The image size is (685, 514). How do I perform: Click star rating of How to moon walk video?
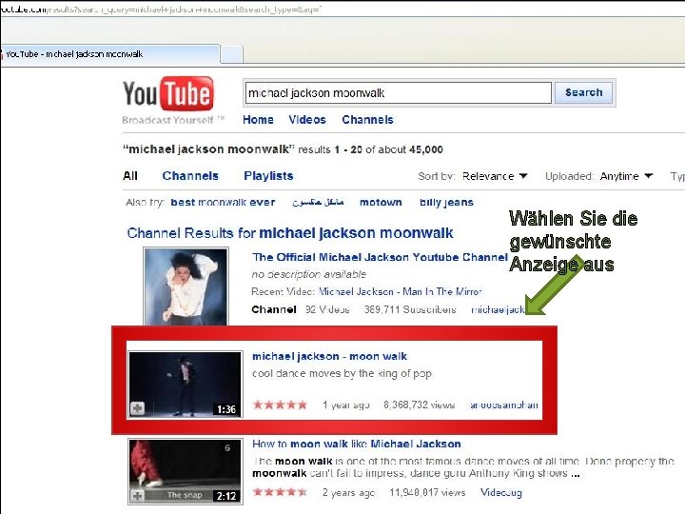[280, 492]
